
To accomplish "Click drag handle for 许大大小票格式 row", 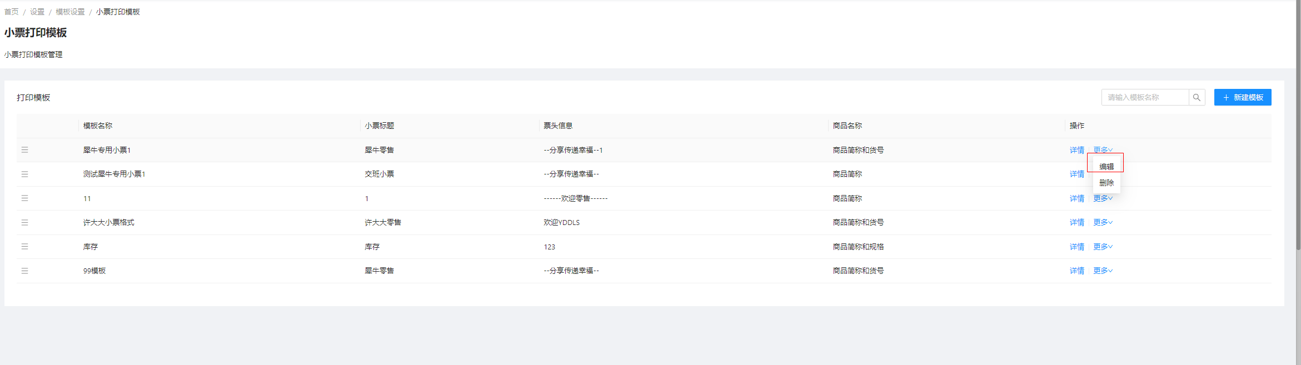I will pos(24,222).
